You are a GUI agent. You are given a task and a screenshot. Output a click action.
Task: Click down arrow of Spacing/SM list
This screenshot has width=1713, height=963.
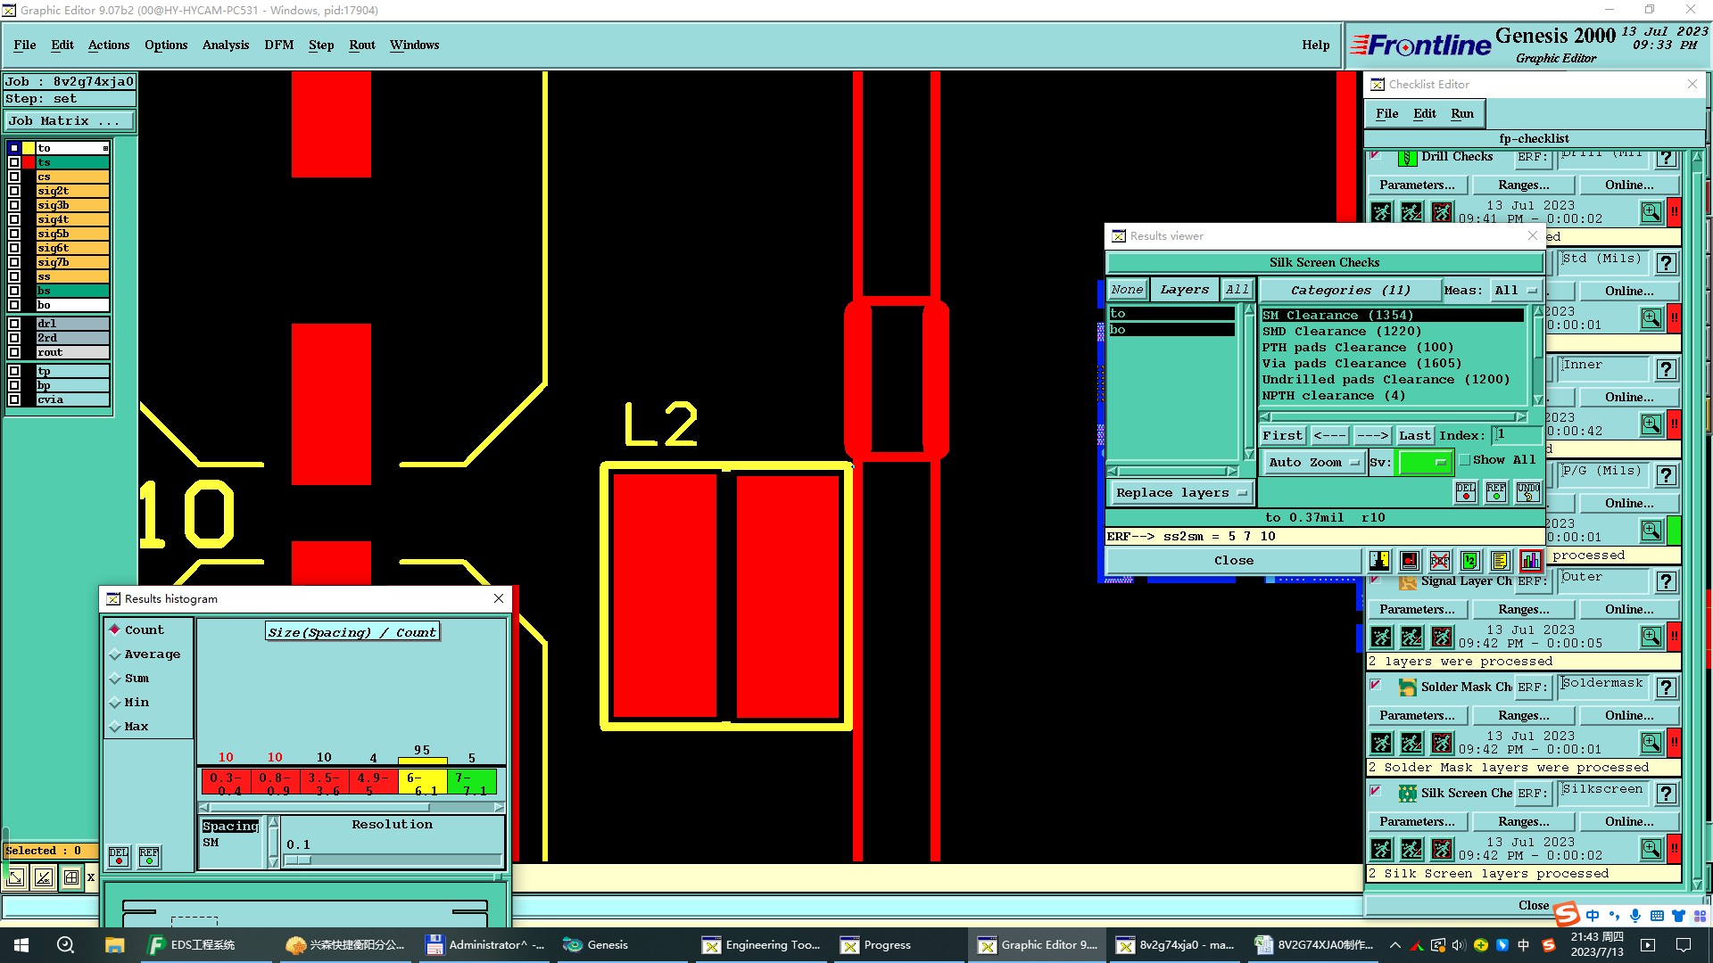click(x=273, y=861)
